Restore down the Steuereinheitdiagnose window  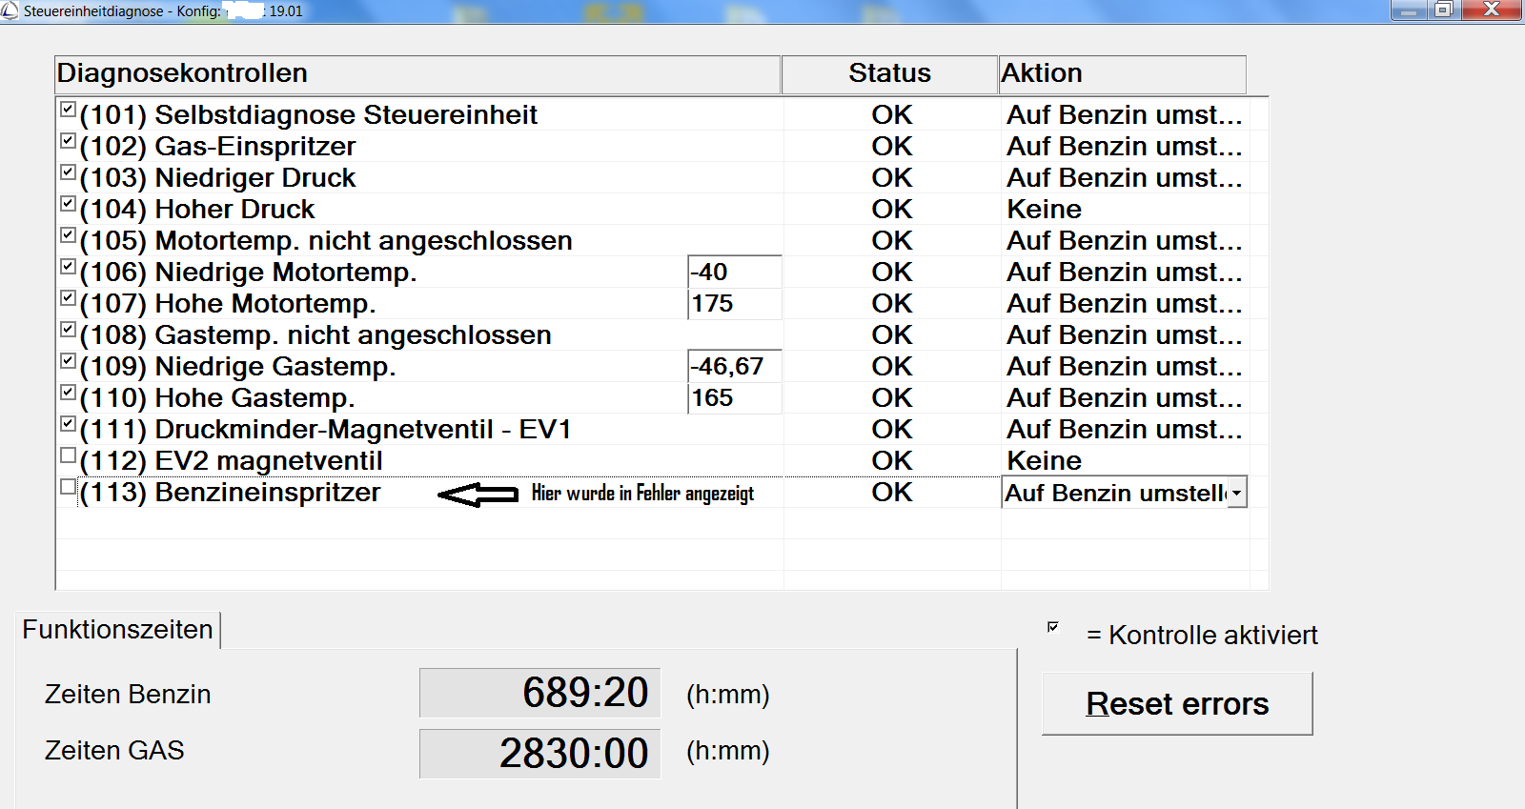tap(1444, 10)
